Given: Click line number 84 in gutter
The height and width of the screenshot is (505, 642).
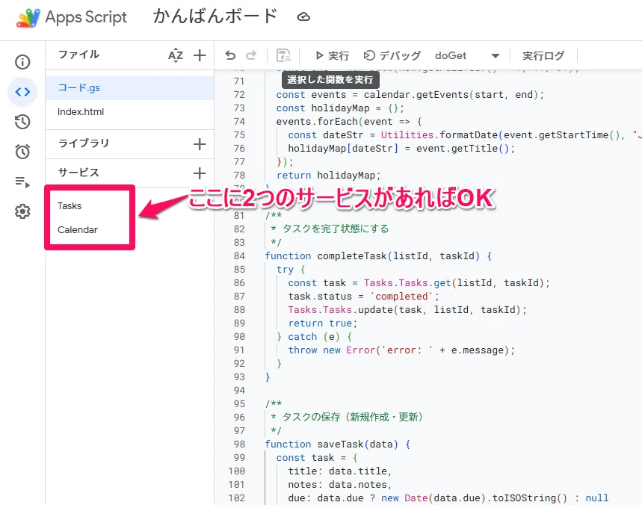Looking at the screenshot, I should coord(239,256).
